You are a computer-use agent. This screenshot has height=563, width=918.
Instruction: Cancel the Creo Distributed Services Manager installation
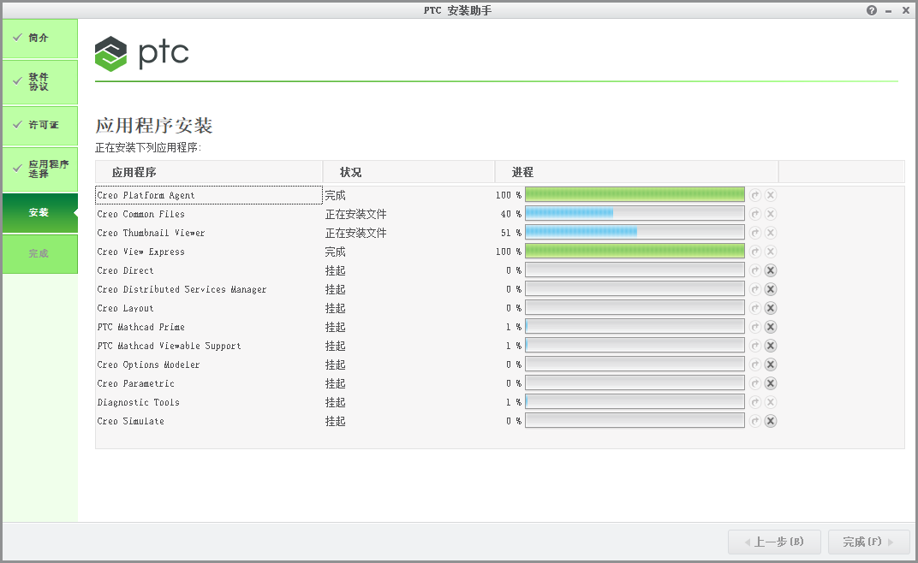(770, 289)
